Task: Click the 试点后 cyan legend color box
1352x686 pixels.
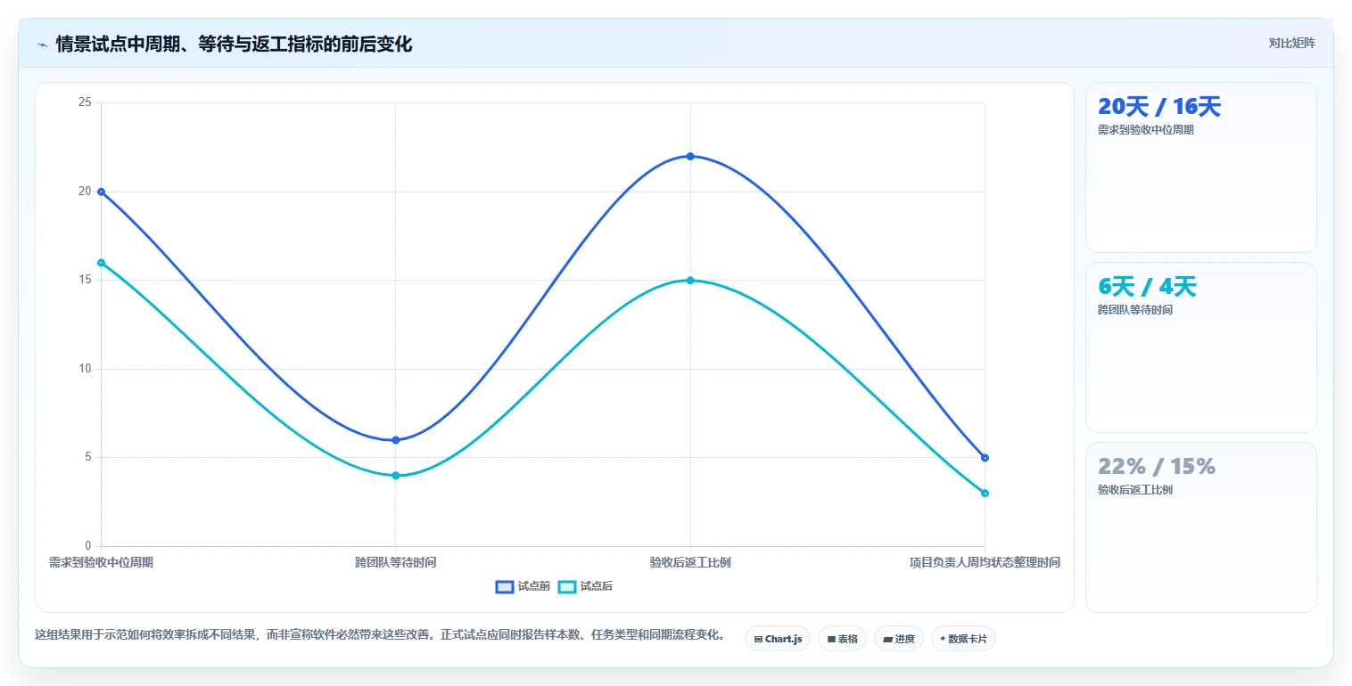Action: (x=567, y=586)
